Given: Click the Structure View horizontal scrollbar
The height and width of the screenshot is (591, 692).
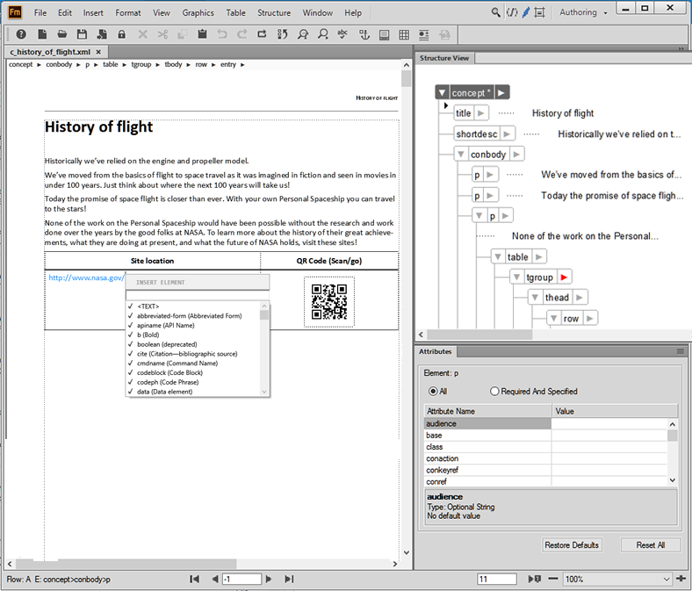Looking at the screenshot, I should point(479,335).
